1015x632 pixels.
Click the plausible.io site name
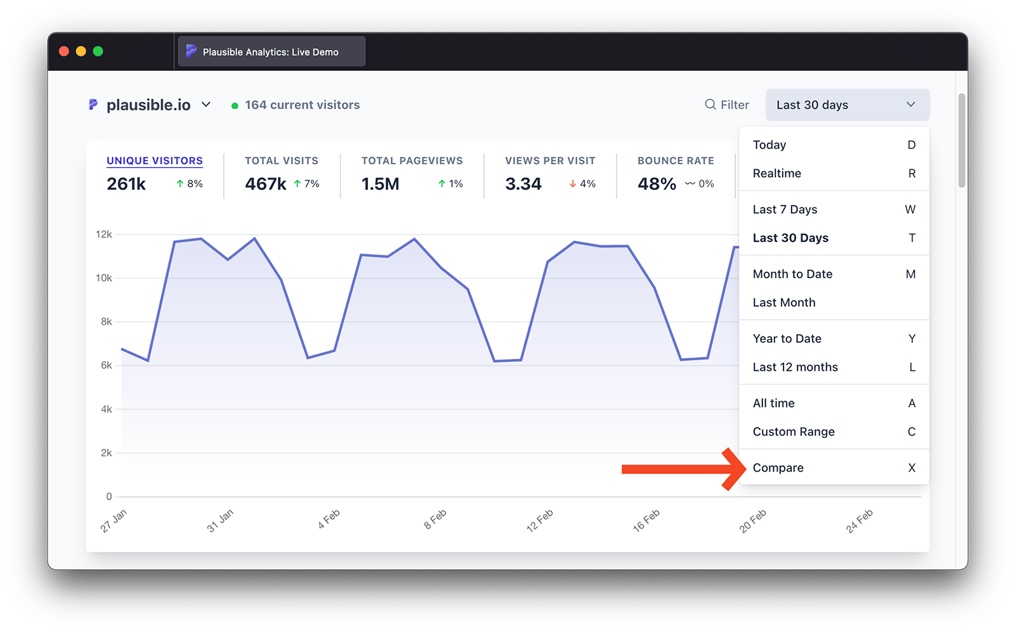(x=148, y=105)
